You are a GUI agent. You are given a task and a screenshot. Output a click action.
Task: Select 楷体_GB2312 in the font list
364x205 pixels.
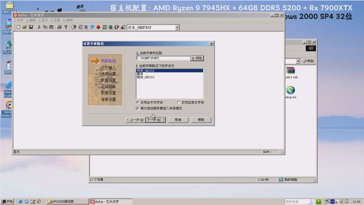(169, 77)
